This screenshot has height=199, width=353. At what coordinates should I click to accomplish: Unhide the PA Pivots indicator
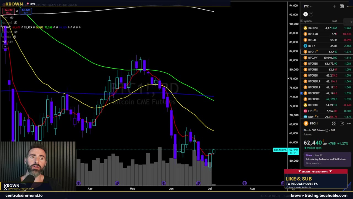click(x=16, y=32)
